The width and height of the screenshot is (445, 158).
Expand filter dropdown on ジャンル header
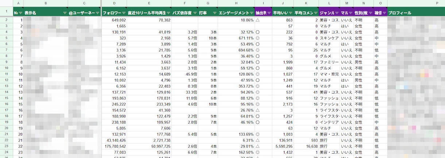pos(336,13)
